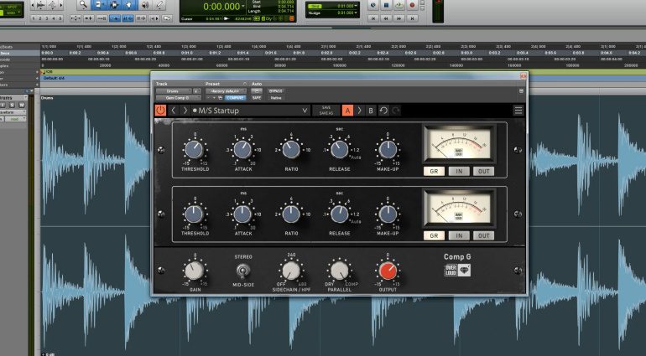Select the Selector tool
This screenshot has height=356, width=646.
pyautogui.click(x=114, y=4)
